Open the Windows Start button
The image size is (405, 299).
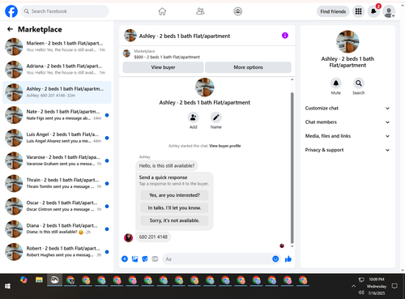click(7, 286)
